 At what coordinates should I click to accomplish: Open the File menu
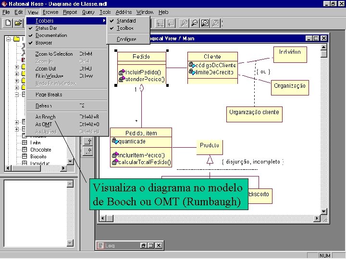pos(6,12)
